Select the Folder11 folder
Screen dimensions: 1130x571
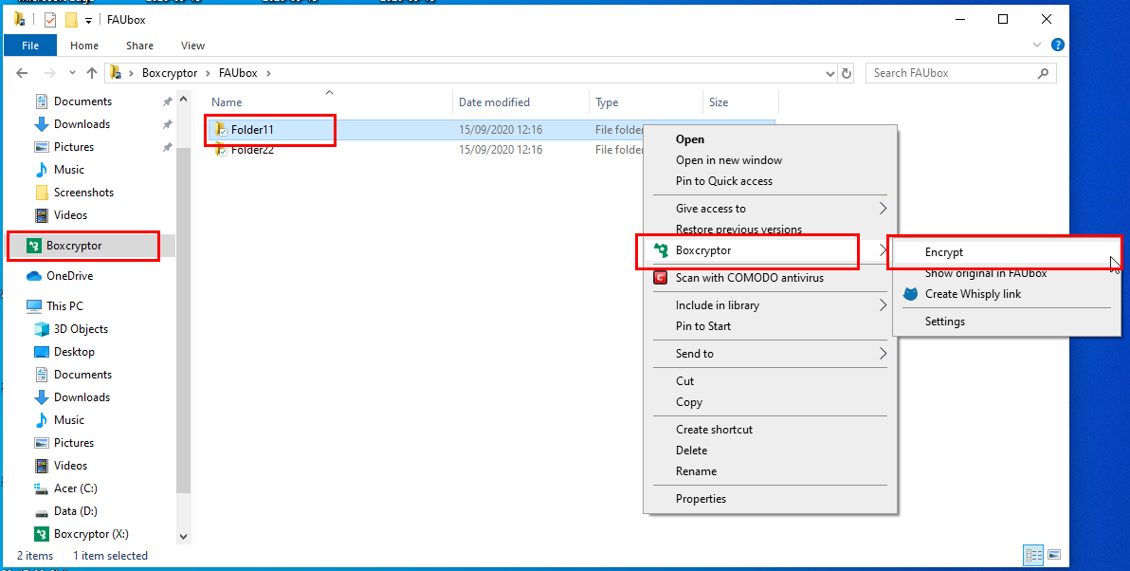pyautogui.click(x=252, y=130)
